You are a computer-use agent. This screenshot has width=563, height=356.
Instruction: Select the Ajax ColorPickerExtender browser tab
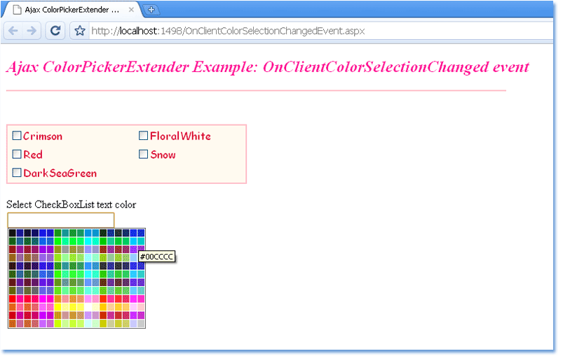click(x=72, y=10)
